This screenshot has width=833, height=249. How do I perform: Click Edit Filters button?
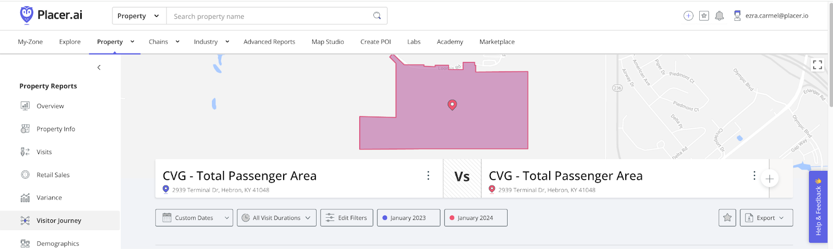click(x=346, y=218)
